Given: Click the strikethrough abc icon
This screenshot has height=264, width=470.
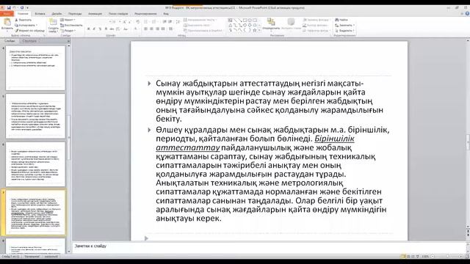Looking at the screenshot, I should coord(112,29).
